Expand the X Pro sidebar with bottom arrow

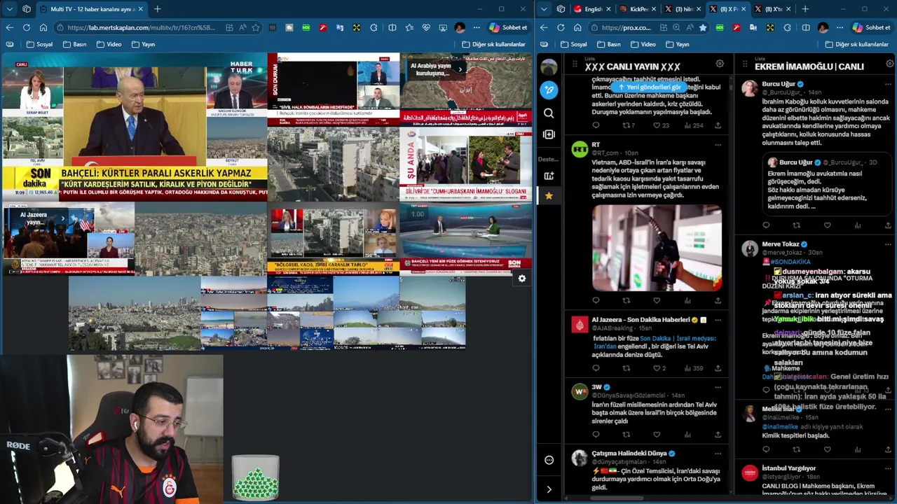tap(549, 489)
